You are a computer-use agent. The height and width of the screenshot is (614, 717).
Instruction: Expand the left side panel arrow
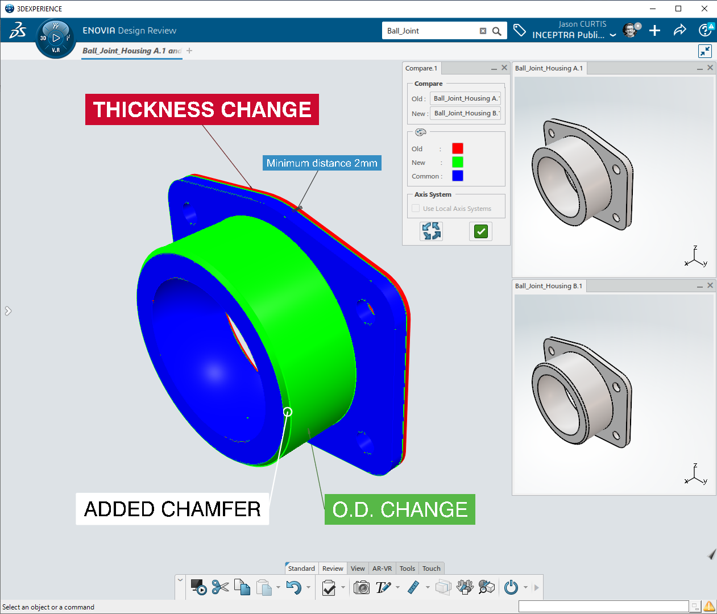(x=8, y=311)
